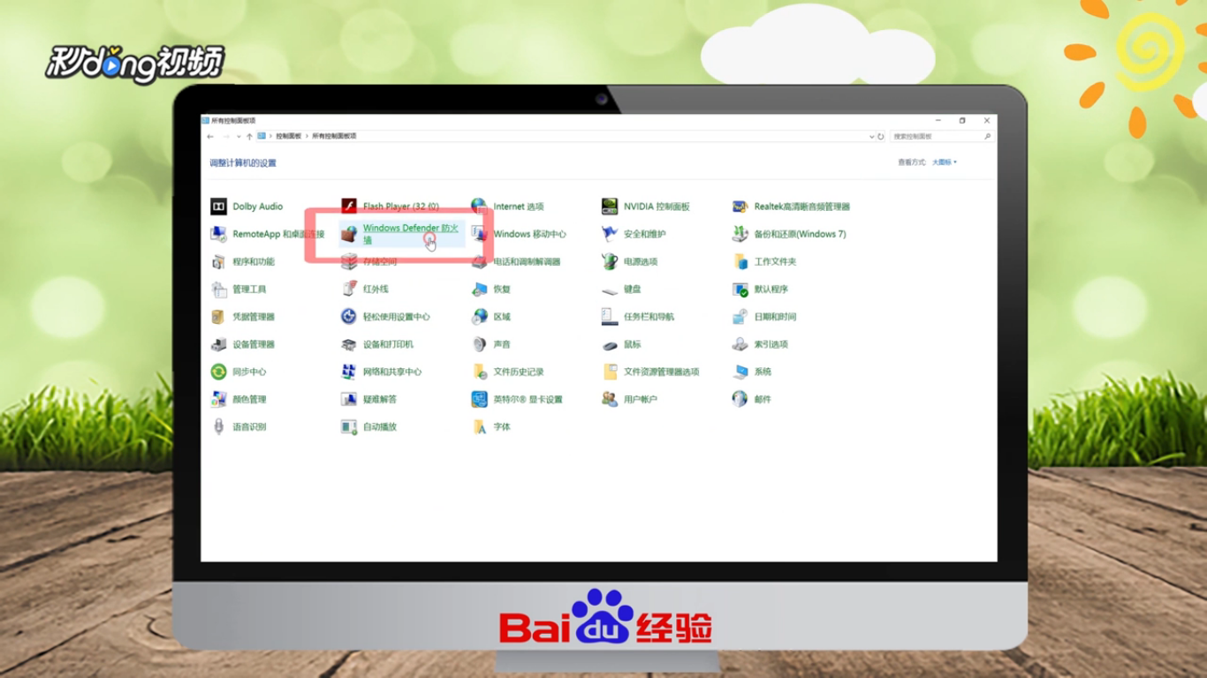Open recent locations dropdown arrow
The height and width of the screenshot is (678, 1207).
[x=239, y=137]
